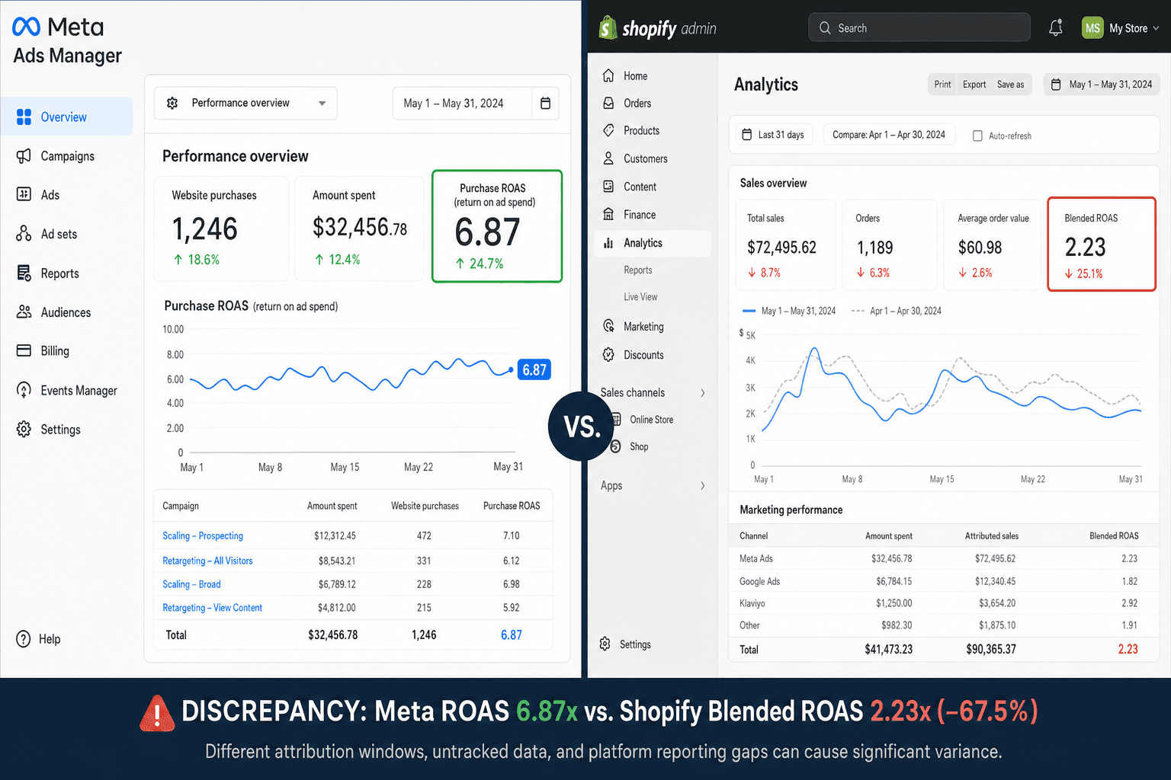Viewport: 1171px width, 780px height.
Task: Click the Marketing target icon
Action: coord(608,326)
